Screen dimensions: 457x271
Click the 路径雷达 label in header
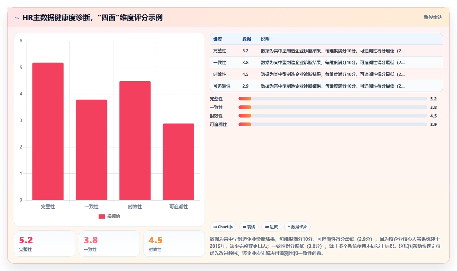coord(433,17)
